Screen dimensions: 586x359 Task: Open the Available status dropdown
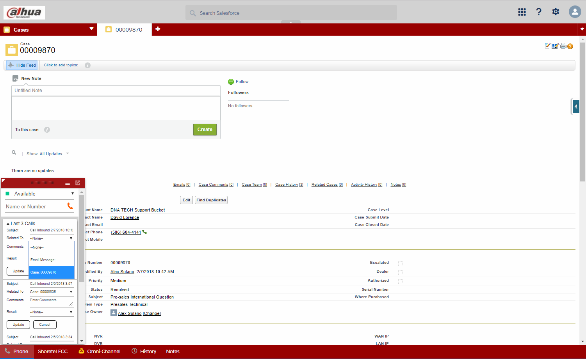click(39, 194)
